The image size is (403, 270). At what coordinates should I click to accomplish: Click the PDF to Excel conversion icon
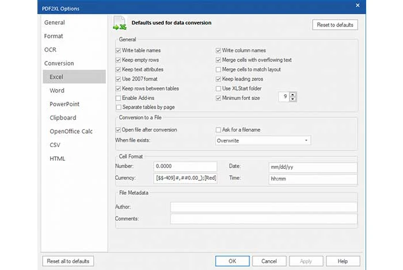coord(120,23)
